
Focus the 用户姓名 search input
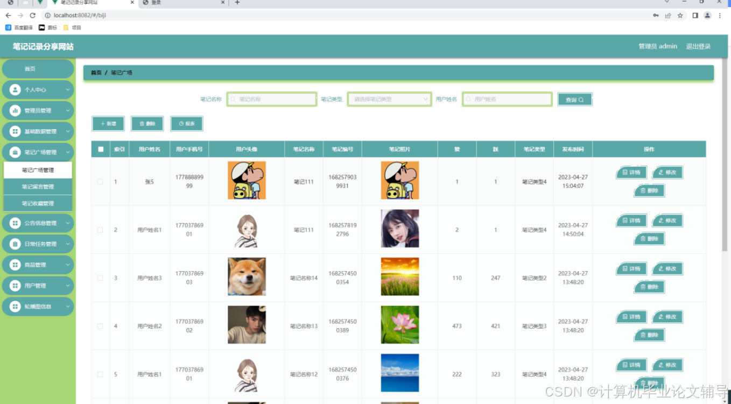507,100
